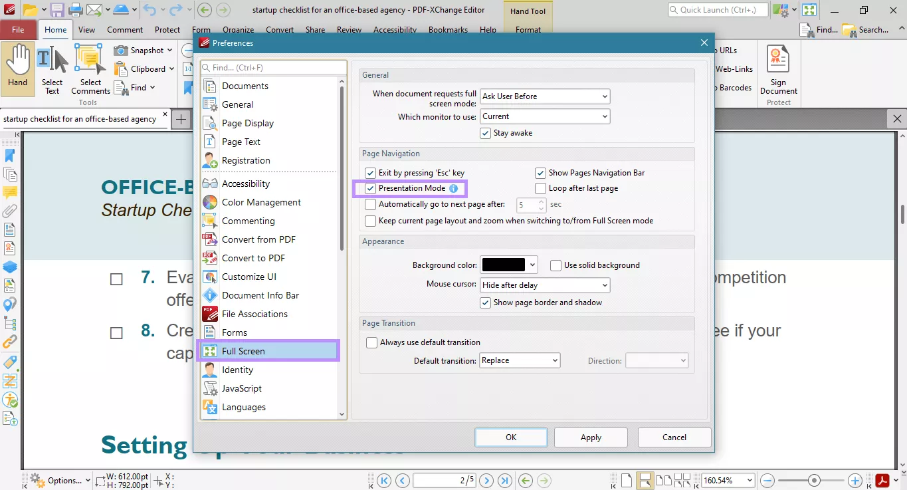The width and height of the screenshot is (907, 490).
Task: Click the Print icon in the quick toolbar
Action: pyautogui.click(x=75, y=9)
